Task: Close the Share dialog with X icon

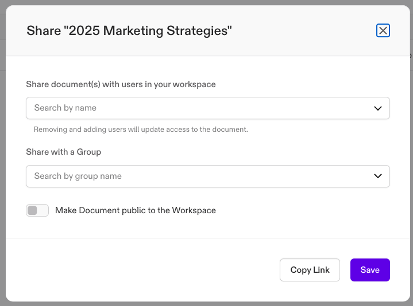Action: point(383,30)
